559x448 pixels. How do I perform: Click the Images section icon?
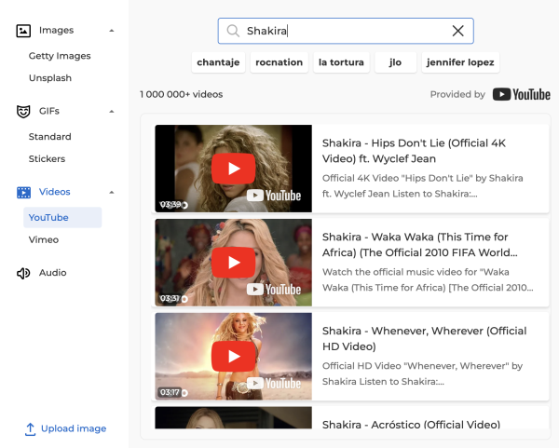(x=23, y=31)
